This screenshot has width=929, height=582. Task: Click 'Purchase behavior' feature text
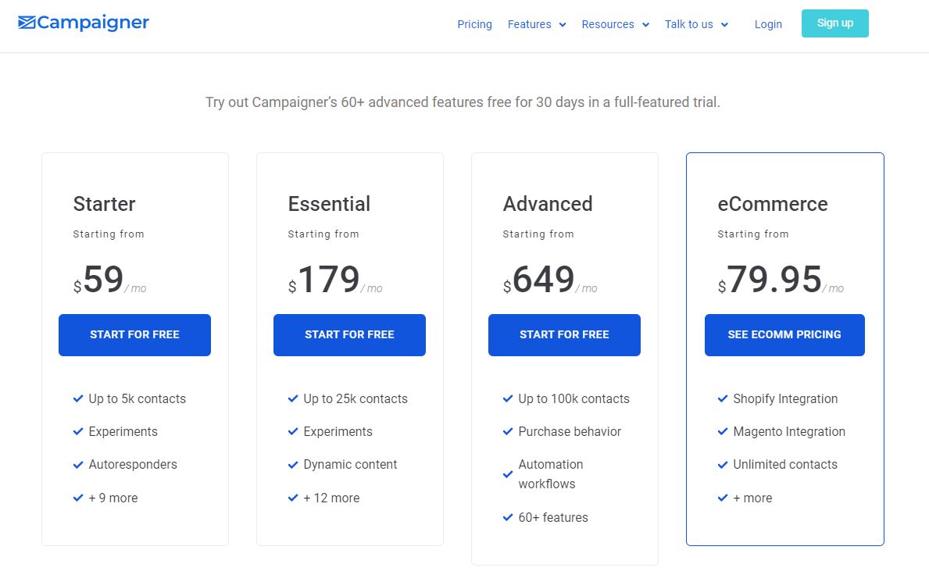pyautogui.click(x=570, y=431)
